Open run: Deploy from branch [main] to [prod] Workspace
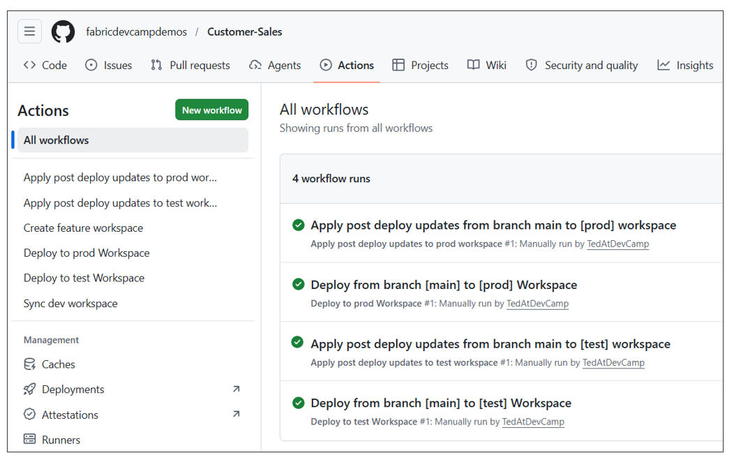Screen dimensions: 734x460 click(x=444, y=285)
